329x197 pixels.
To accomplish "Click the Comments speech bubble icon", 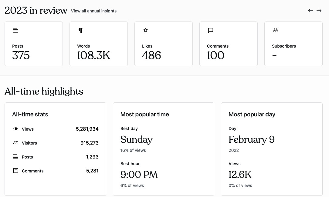I will [x=211, y=30].
